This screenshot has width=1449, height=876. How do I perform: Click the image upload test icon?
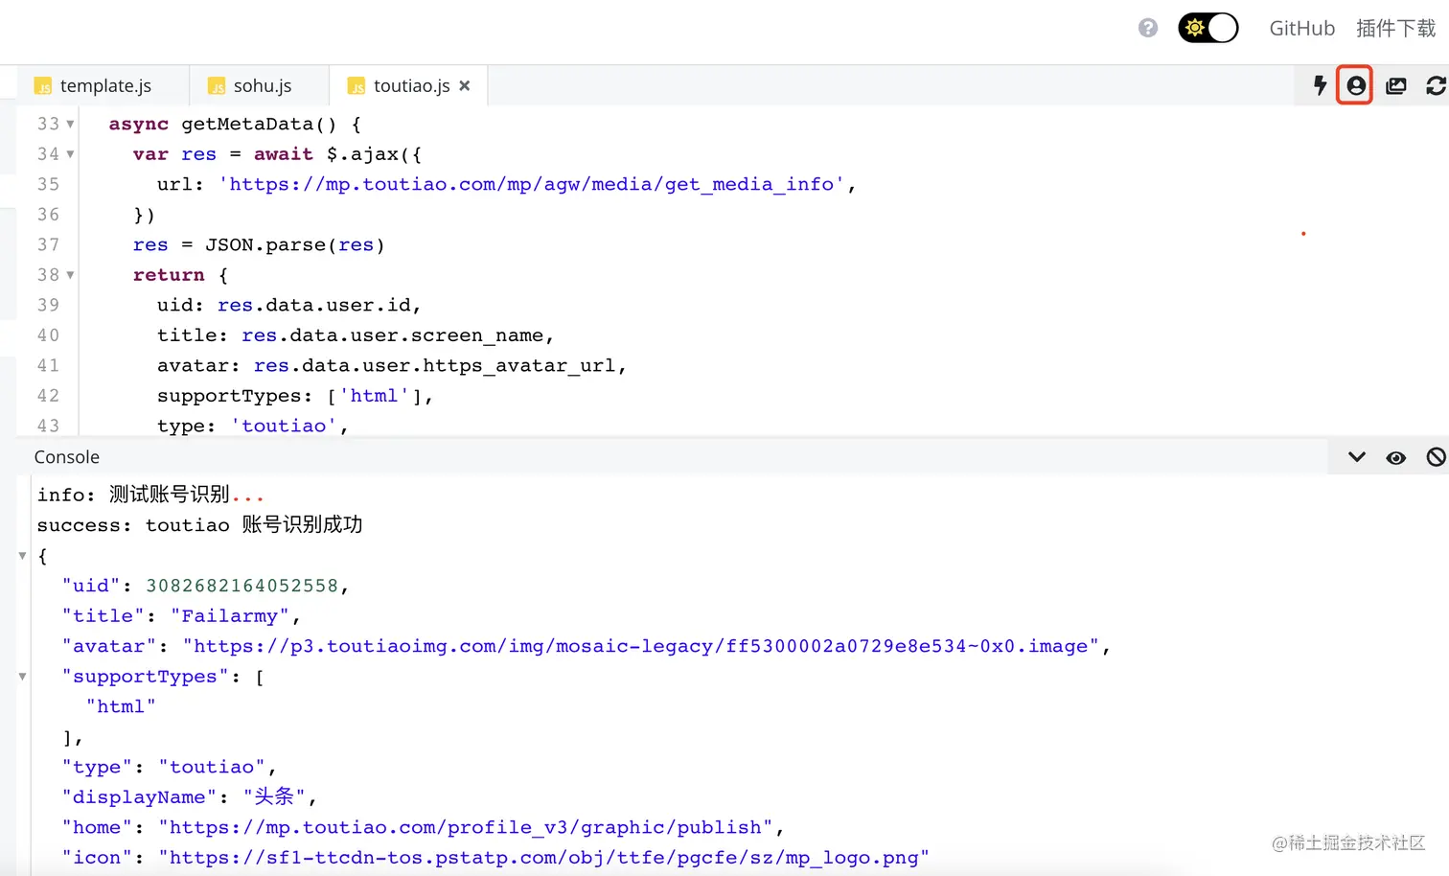tap(1396, 85)
